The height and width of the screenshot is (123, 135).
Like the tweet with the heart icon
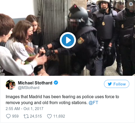point(49,116)
